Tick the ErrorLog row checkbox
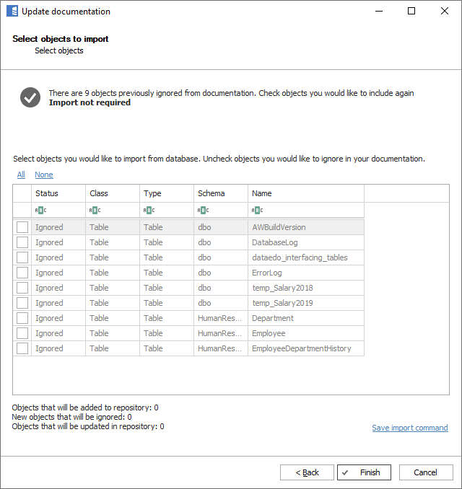This screenshot has width=462, height=489. click(22, 273)
